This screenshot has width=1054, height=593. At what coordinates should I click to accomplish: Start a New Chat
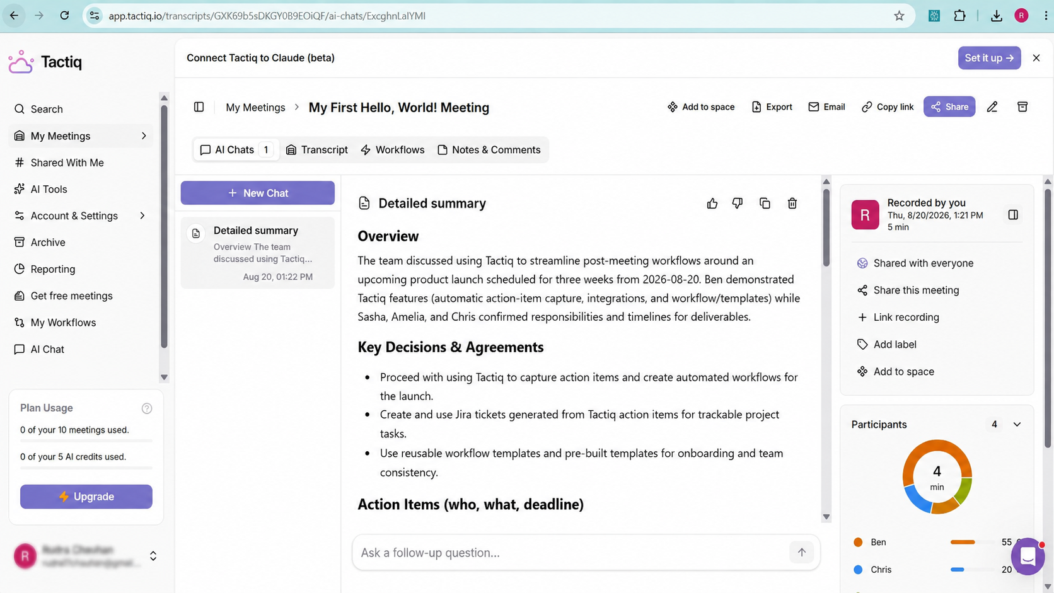click(x=258, y=193)
